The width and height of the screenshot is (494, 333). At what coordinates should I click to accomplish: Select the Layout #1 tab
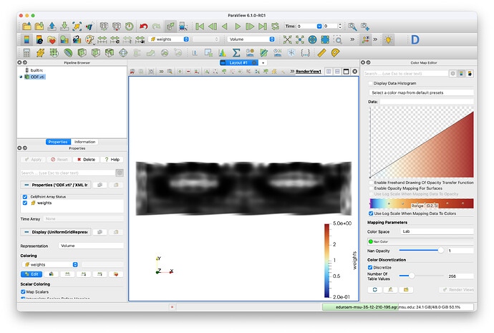(x=238, y=63)
